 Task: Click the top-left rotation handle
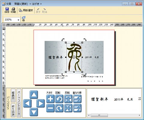pos(63,40)
